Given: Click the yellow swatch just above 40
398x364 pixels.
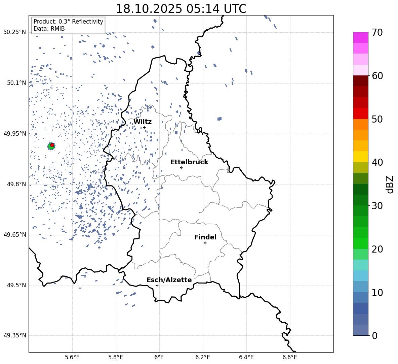Looking at the screenshot, I should (361, 157).
